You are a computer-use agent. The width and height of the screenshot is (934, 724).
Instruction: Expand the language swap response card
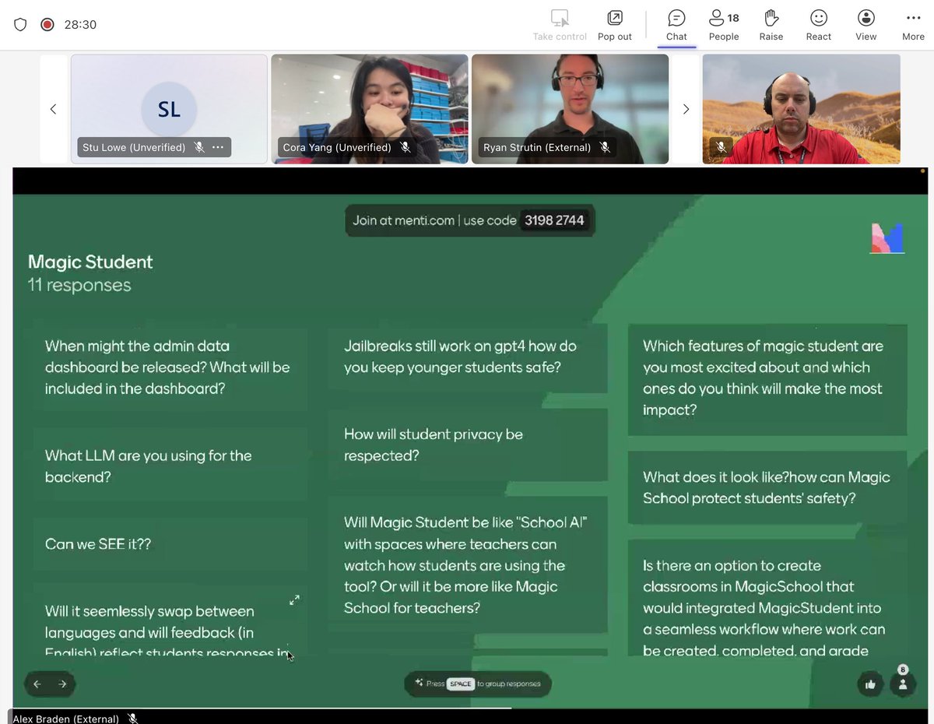pyautogui.click(x=294, y=600)
